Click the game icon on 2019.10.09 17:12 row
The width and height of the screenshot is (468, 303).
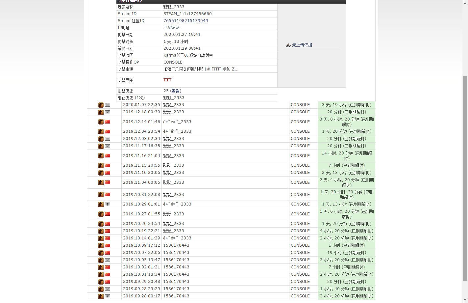point(101,246)
